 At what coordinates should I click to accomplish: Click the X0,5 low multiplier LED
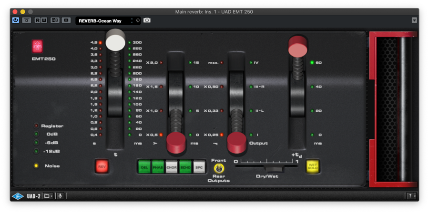[x=161, y=135]
